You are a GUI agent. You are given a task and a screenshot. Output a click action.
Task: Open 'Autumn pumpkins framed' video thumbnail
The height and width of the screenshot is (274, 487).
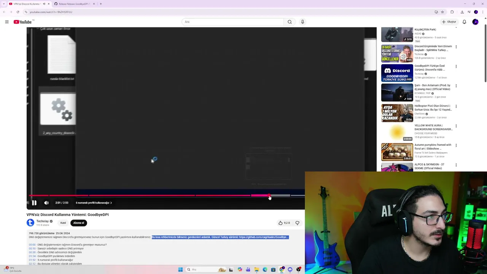pos(397,151)
